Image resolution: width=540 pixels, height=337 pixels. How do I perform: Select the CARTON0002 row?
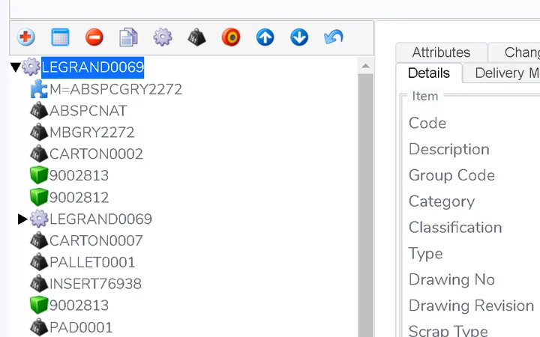96,154
